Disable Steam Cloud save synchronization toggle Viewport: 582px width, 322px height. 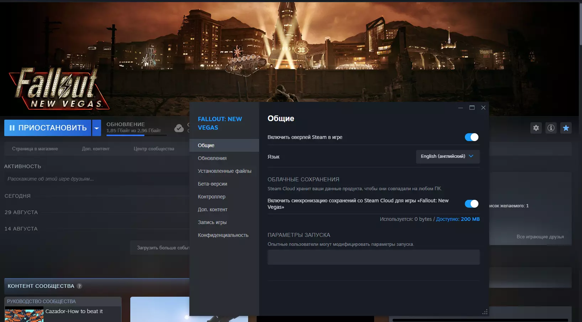pos(472,204)
